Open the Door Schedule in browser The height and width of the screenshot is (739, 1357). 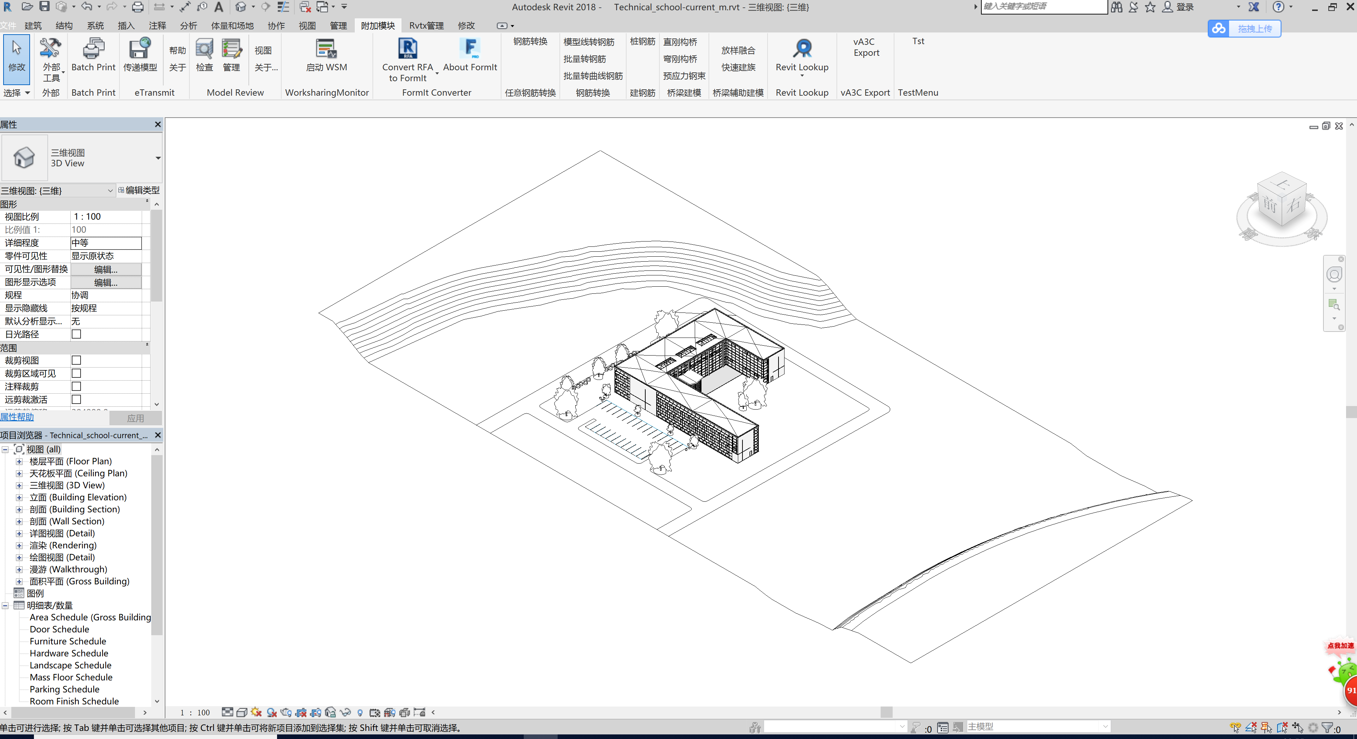click(59, 629)
